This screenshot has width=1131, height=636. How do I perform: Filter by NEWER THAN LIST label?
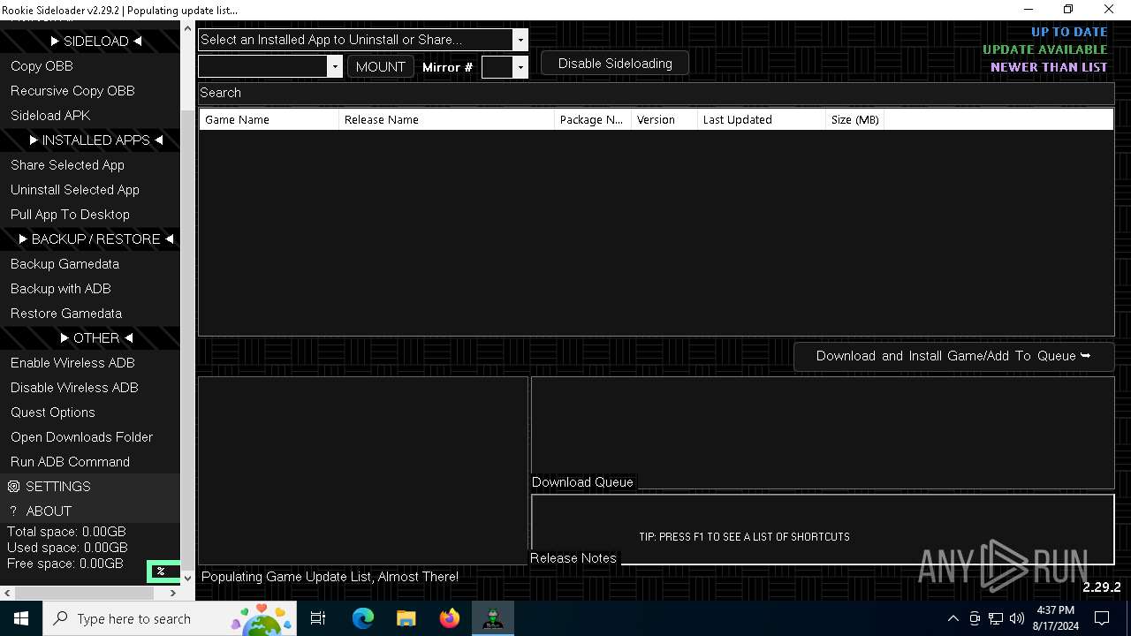(x=1049, y=67)
